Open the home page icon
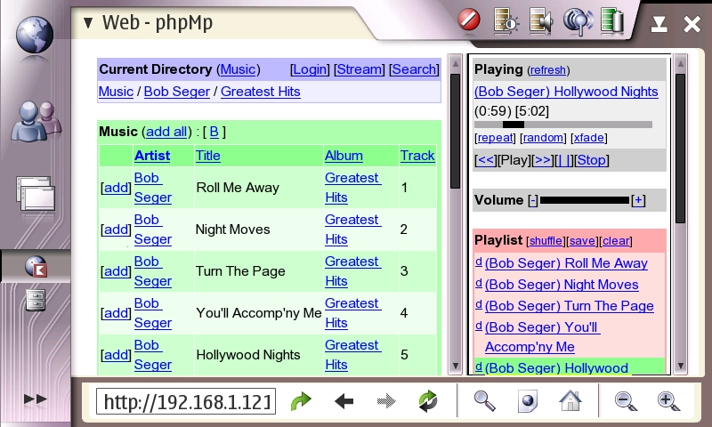Image resolution: width=712 pixels, height=427 pixels. [570, 401]
